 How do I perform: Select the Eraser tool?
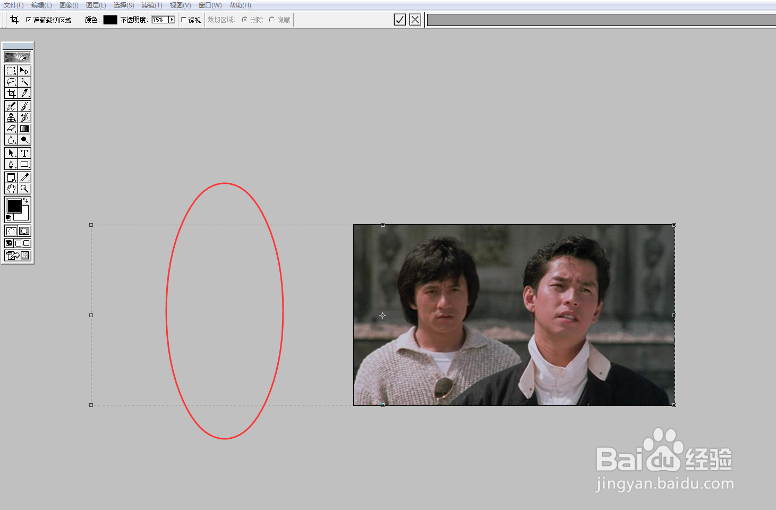11,129
